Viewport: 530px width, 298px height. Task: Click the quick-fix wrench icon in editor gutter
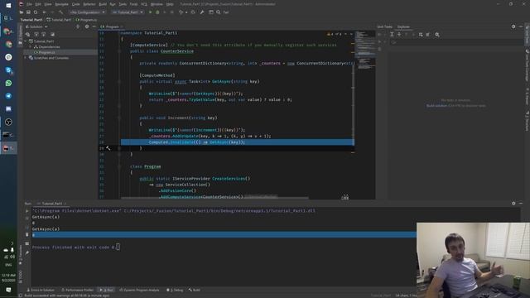pyautogui.click(x=108, y=148)
